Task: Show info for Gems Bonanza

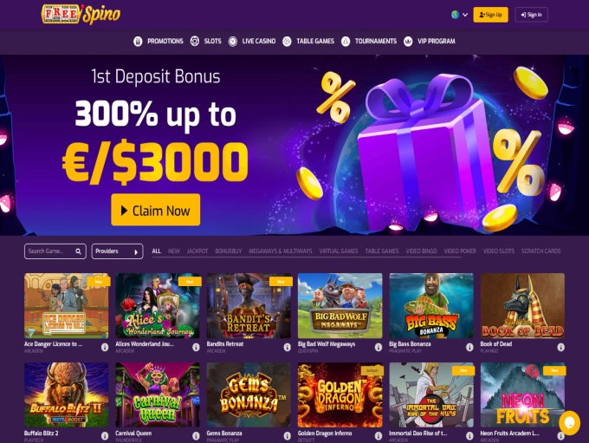Action: tap(287, 436)
